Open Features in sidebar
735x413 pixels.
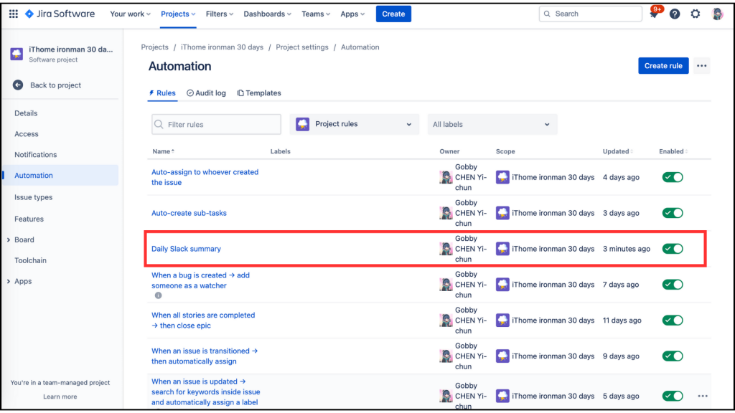pyautogui.click(x=29, y=219)
